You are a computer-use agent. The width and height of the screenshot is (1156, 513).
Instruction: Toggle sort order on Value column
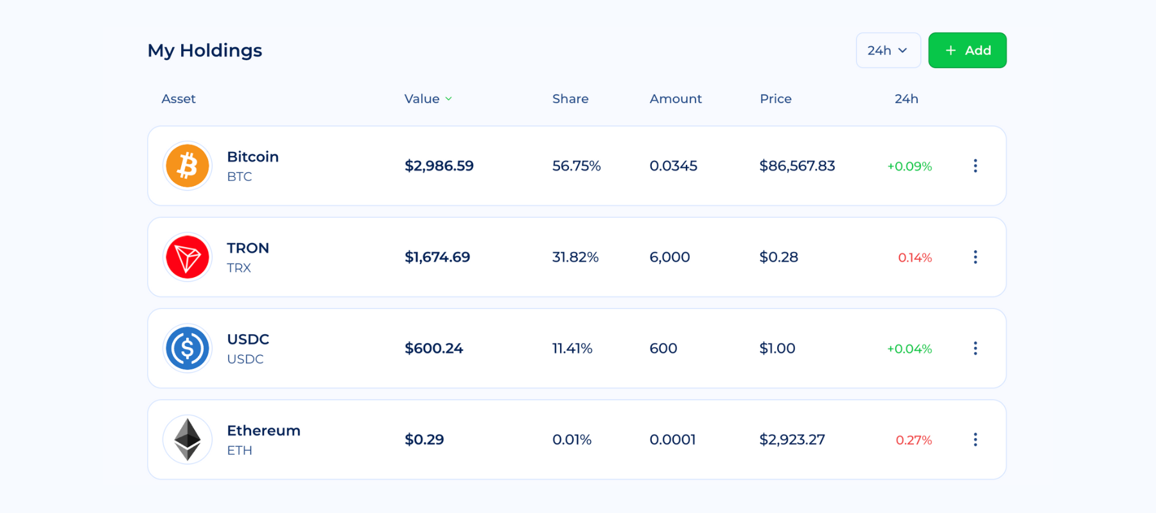pyautogui.click(x=428, y=99)
